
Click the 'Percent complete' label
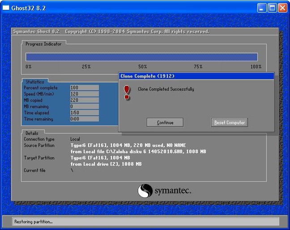[41, 88]
